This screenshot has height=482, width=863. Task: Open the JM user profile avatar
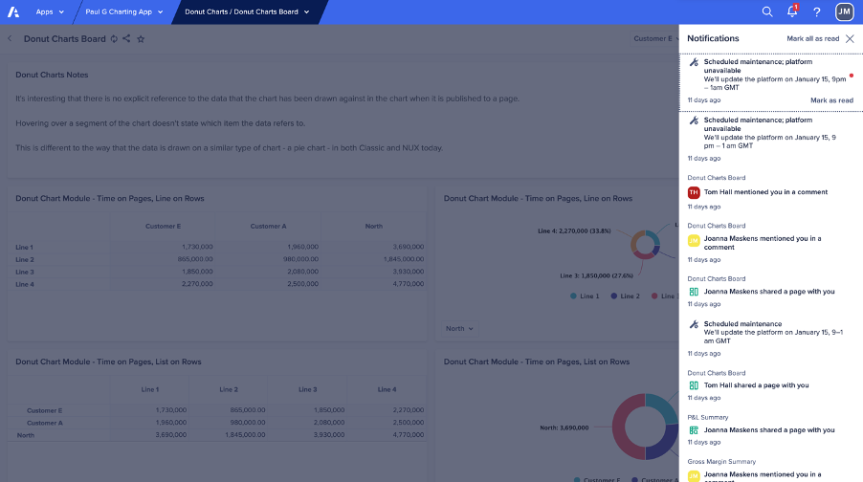[844, 12]
